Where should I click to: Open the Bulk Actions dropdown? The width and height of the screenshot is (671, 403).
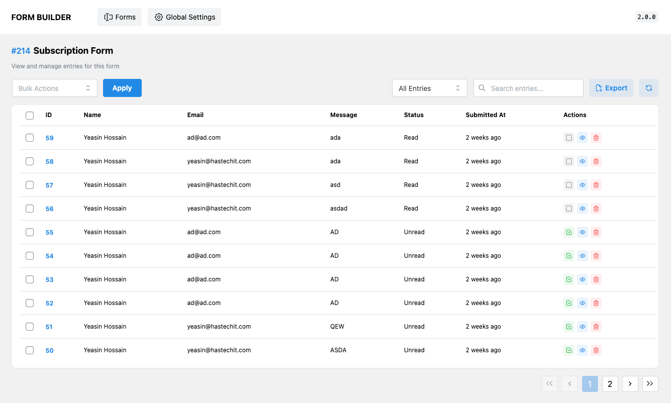[x=55, y=88]
